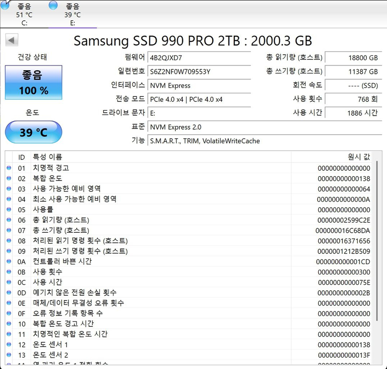
Task: Click status dot for row 11 치명적인 복합 온도 시간
Action: pos(9,334)
